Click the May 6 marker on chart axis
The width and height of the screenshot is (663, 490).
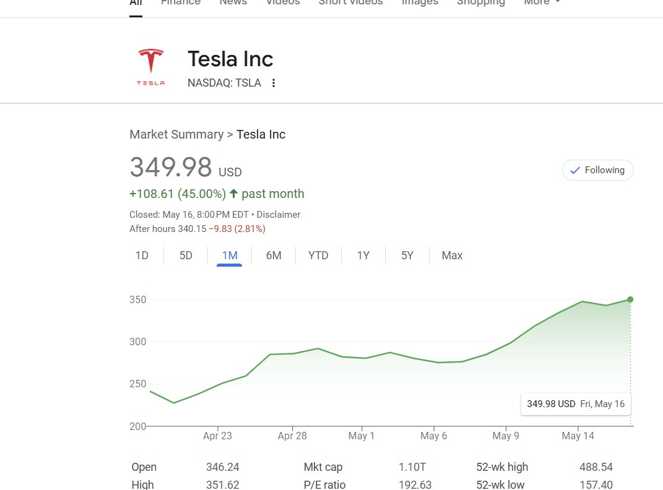click(x=433, y=436)
